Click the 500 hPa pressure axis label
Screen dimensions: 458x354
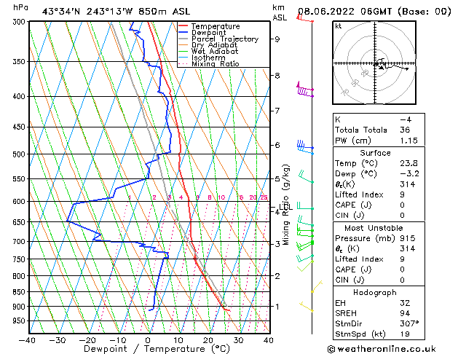(x=20, y=154)
